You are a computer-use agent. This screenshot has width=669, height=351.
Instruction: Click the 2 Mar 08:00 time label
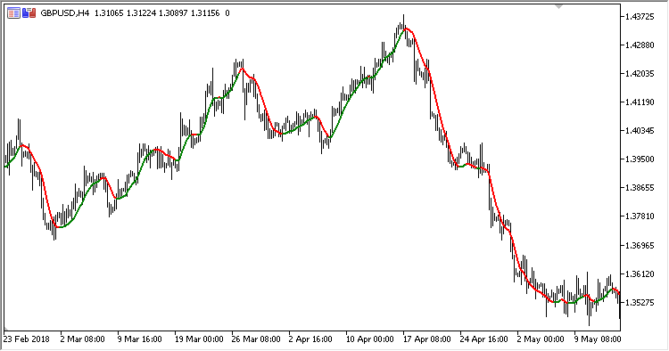click(82, 339)
